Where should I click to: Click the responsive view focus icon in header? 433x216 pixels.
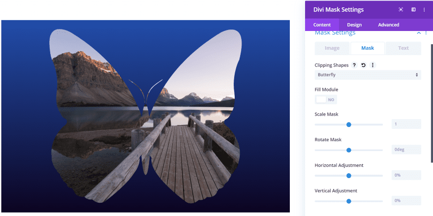point(401,10)
